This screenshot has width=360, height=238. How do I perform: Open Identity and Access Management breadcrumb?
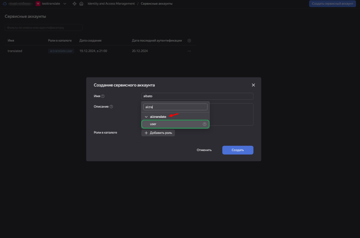point(111,4)
